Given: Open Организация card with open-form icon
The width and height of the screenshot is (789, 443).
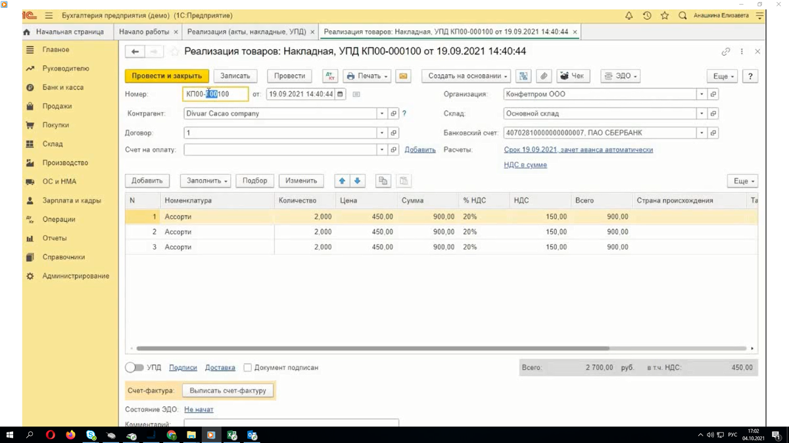Looking at the screenshot, I should click(713, 95).
